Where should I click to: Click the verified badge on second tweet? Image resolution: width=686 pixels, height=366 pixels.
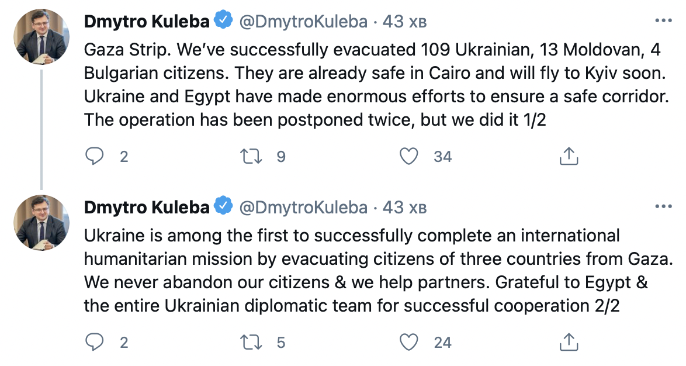point(222,207)
